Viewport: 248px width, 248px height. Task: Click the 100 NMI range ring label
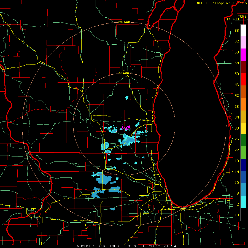[x=124, y=22]
